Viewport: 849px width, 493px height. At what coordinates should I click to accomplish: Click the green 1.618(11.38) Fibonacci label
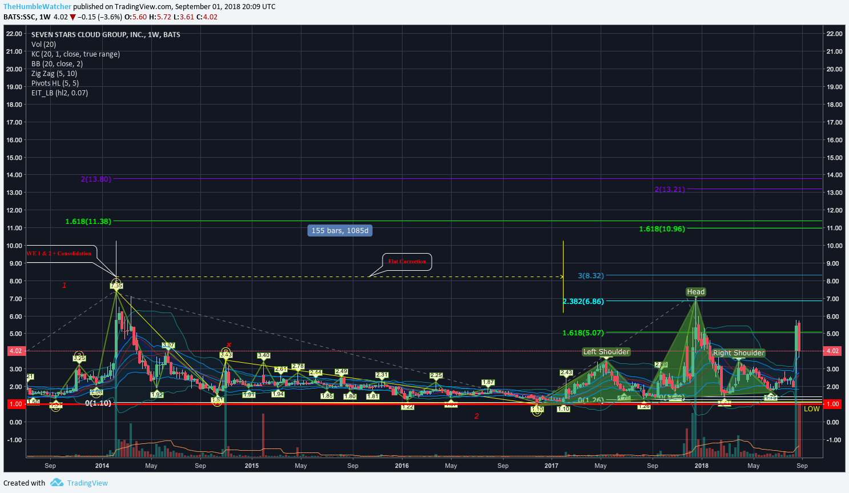88,221
